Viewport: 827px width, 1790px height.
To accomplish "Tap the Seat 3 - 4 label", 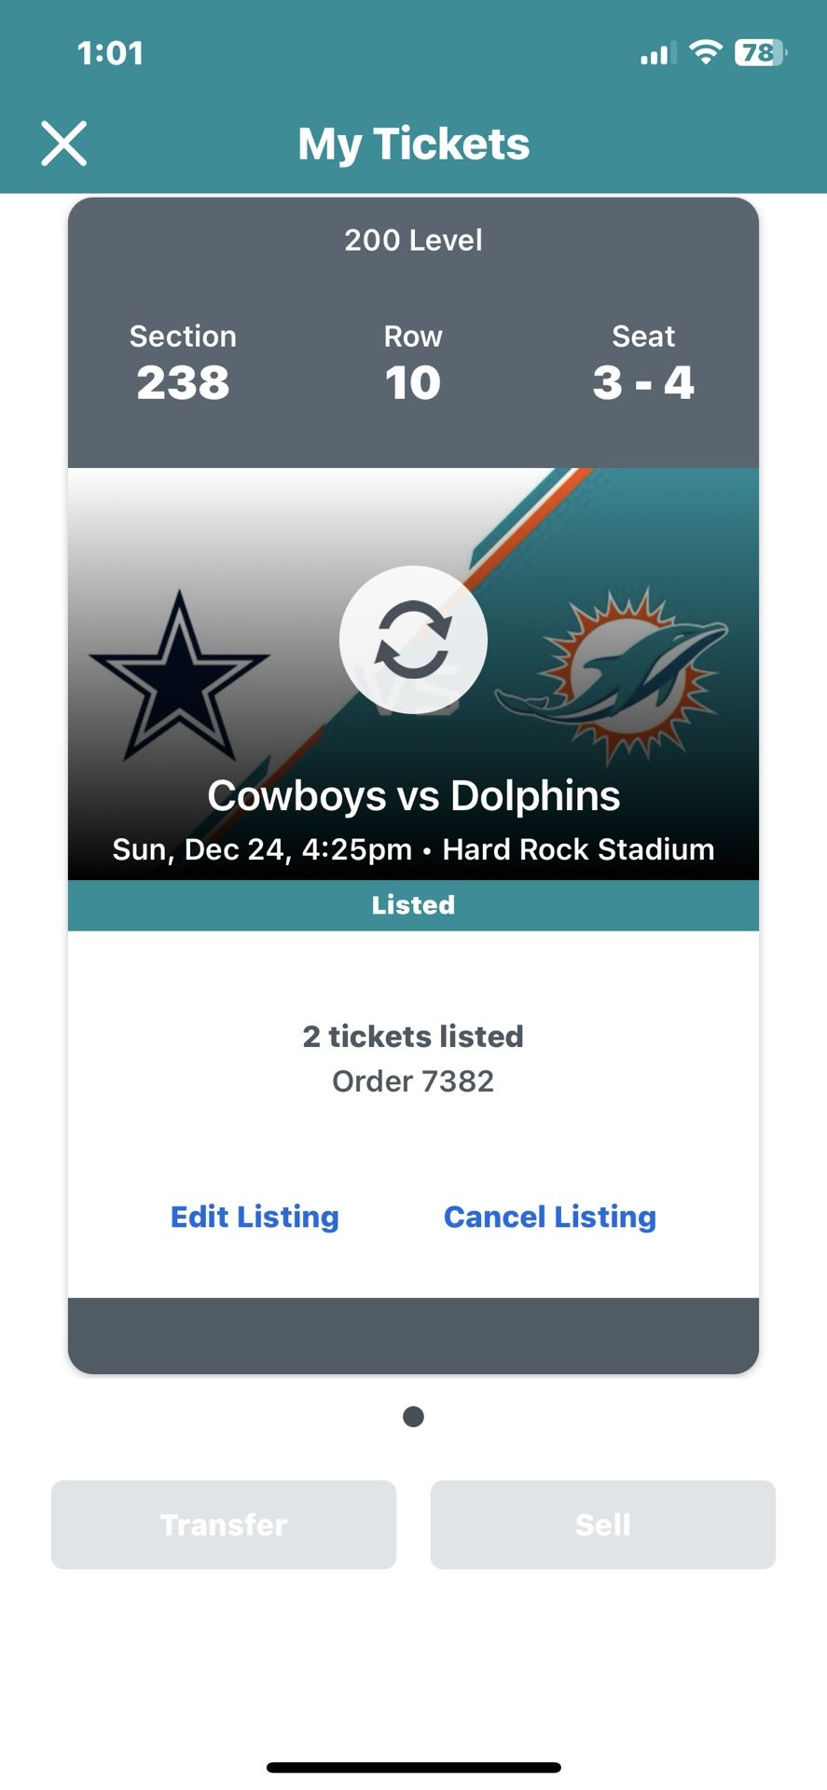I will point(643,364).
